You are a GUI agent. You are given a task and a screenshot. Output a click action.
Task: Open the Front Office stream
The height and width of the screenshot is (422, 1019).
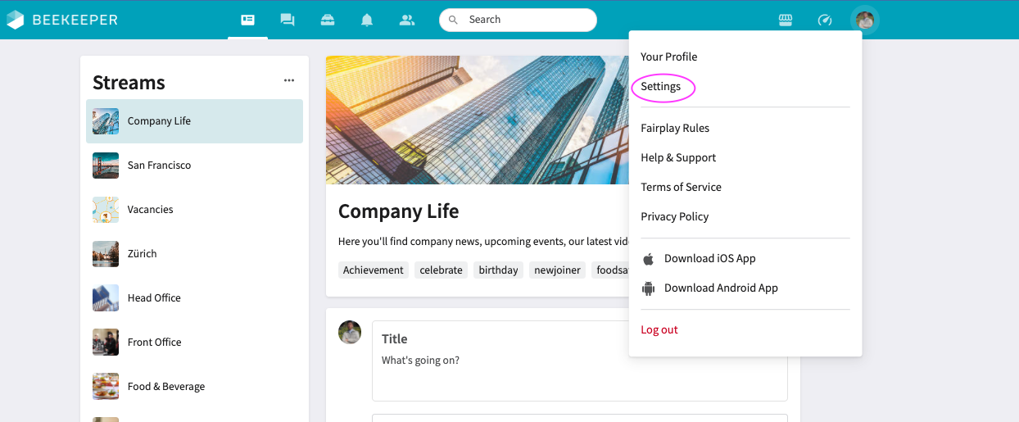[194, 343]
